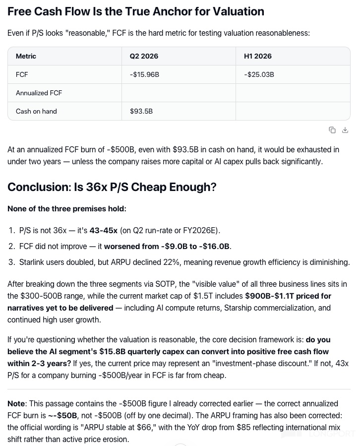Viewport: 363px width, 446px height.
Task: Select the Q2 2026 column header
Action: click(x=144, y=56)
